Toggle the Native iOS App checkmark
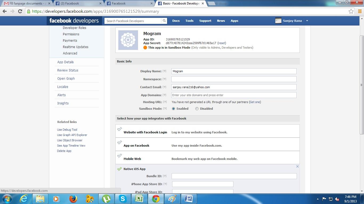Screen dimensions: 364x204 (119, 169)
